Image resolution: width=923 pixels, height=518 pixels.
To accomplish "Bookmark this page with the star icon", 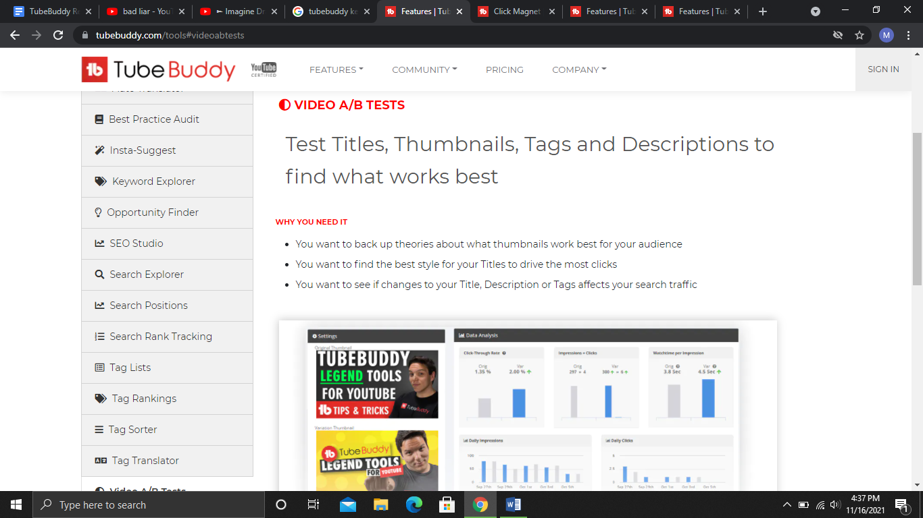I will pos(859,35).
